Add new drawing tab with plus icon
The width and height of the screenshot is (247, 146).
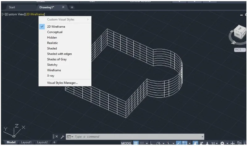[x=72, y=7]
